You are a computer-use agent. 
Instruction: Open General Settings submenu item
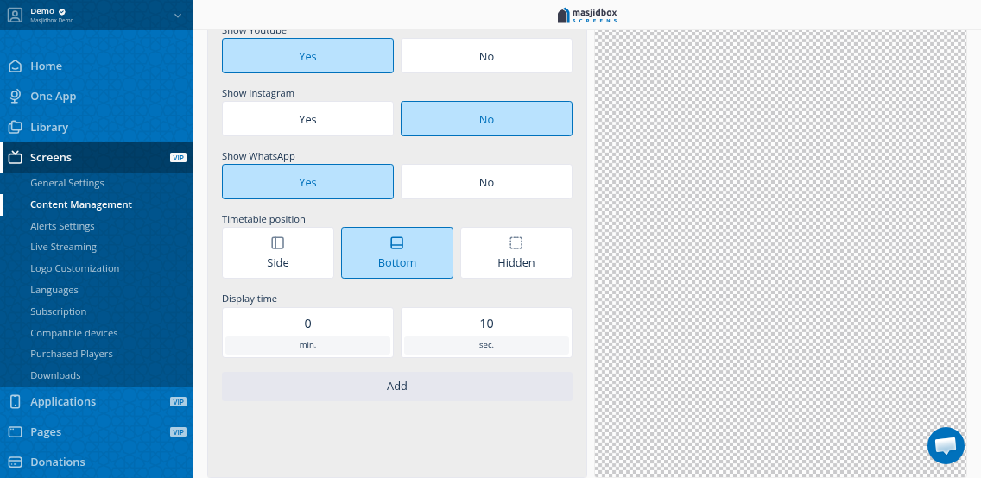(x=67, y=183)
